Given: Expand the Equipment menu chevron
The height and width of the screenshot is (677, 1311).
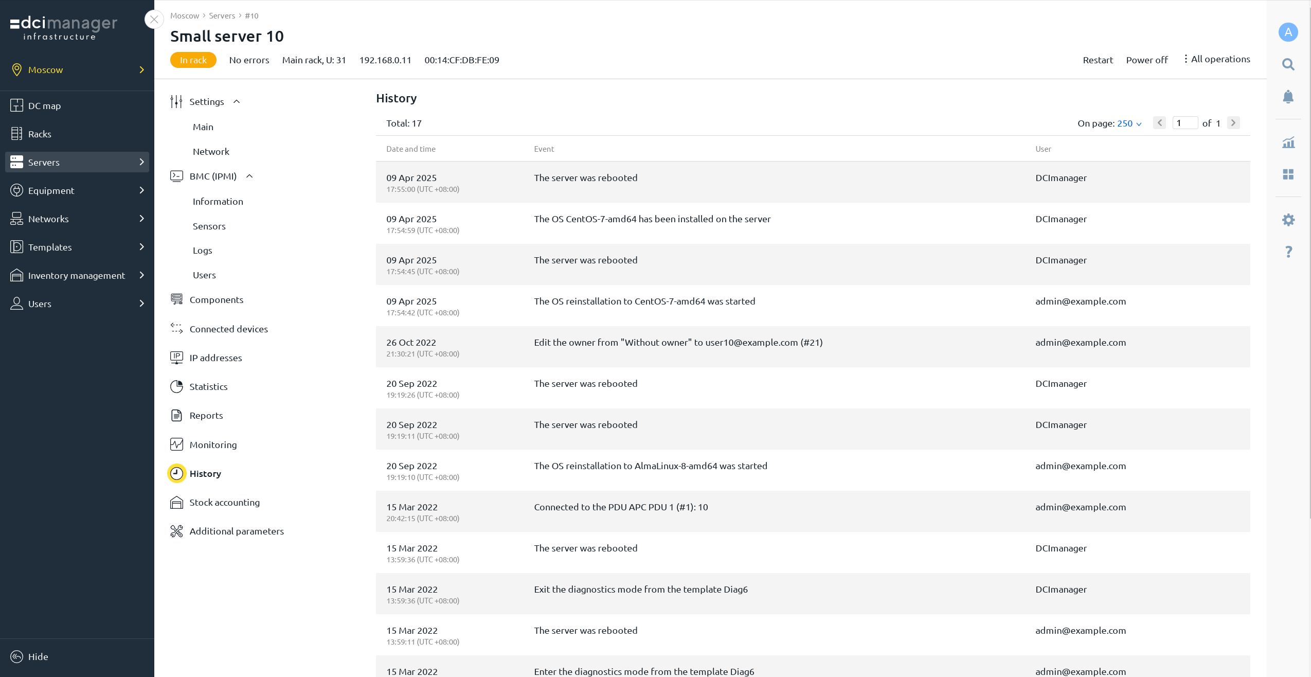Looking at the screenshot, I should point(141,190).
